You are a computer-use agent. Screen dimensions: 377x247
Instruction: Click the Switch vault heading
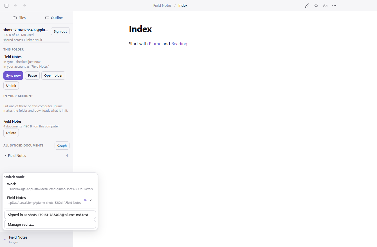14,177
